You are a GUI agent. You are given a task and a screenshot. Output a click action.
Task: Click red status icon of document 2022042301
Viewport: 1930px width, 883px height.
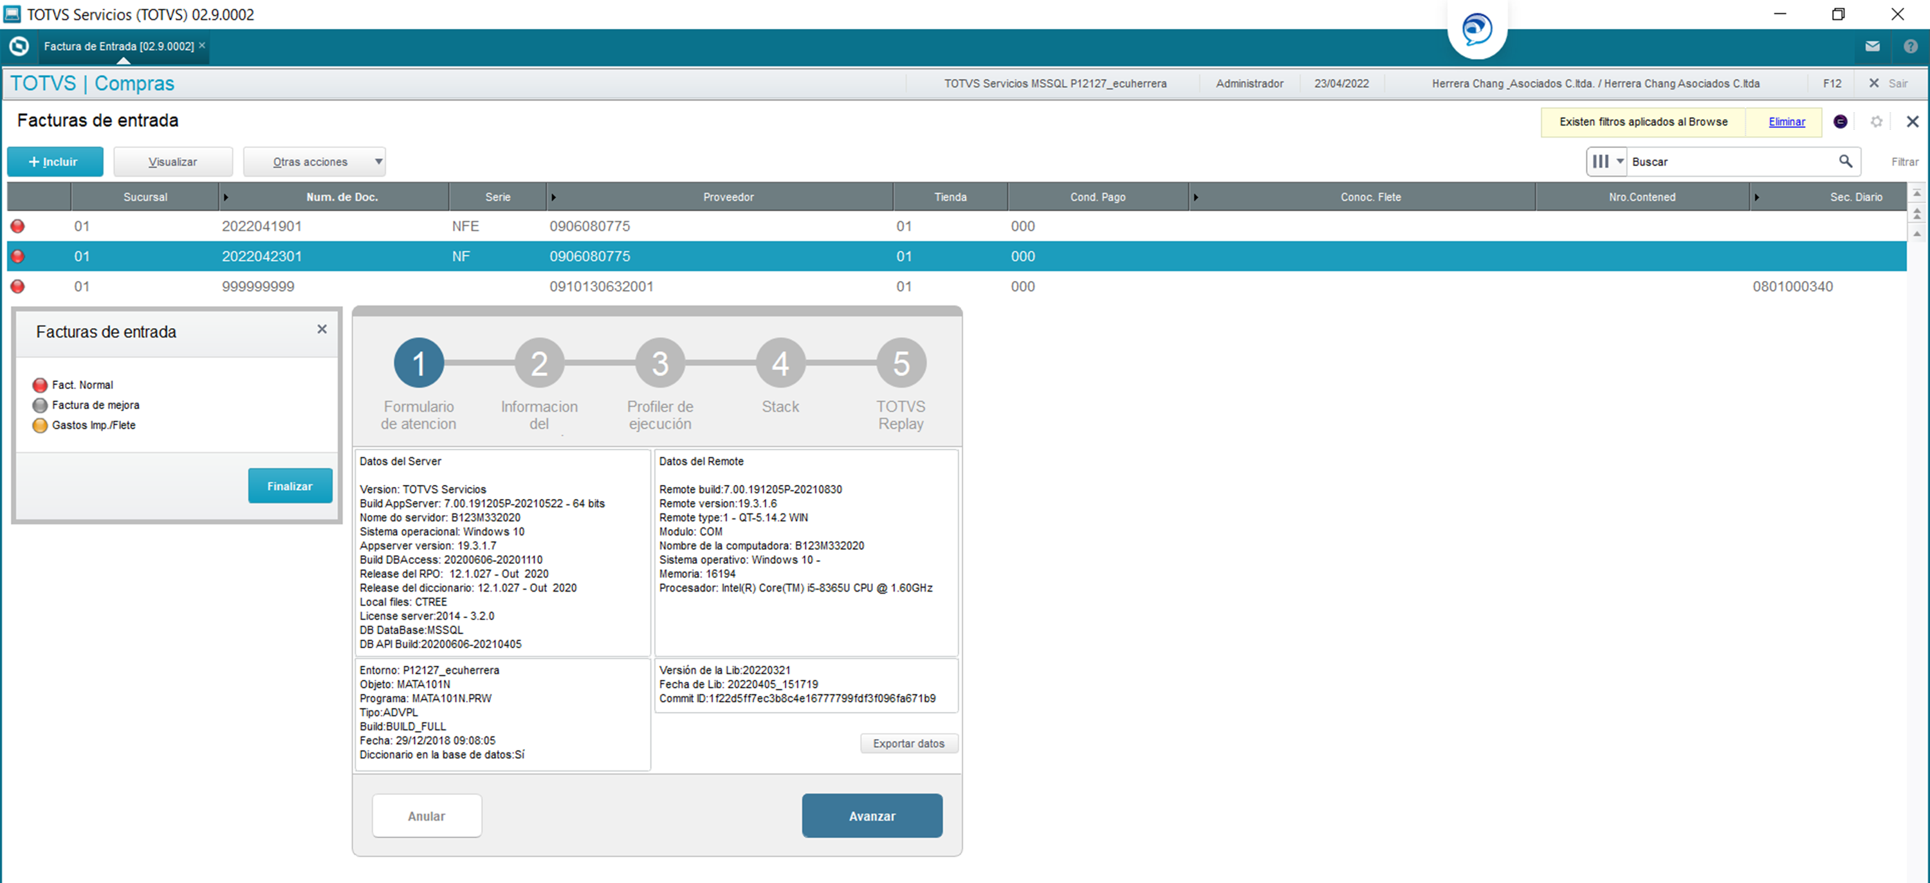pyautogui.click(x=18, y=256)
